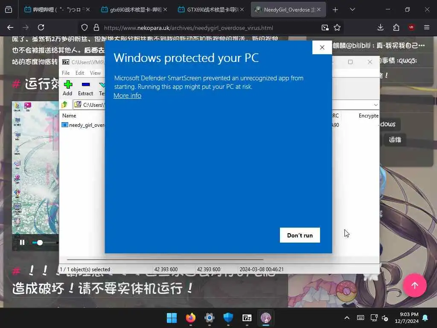Open the taskbar clock and date
The height and width of the screenshot is (328, 437).
[406, 318]
